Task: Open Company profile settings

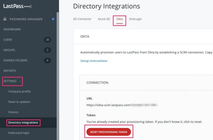Action: pyautogui.click(x=19, y=91)
